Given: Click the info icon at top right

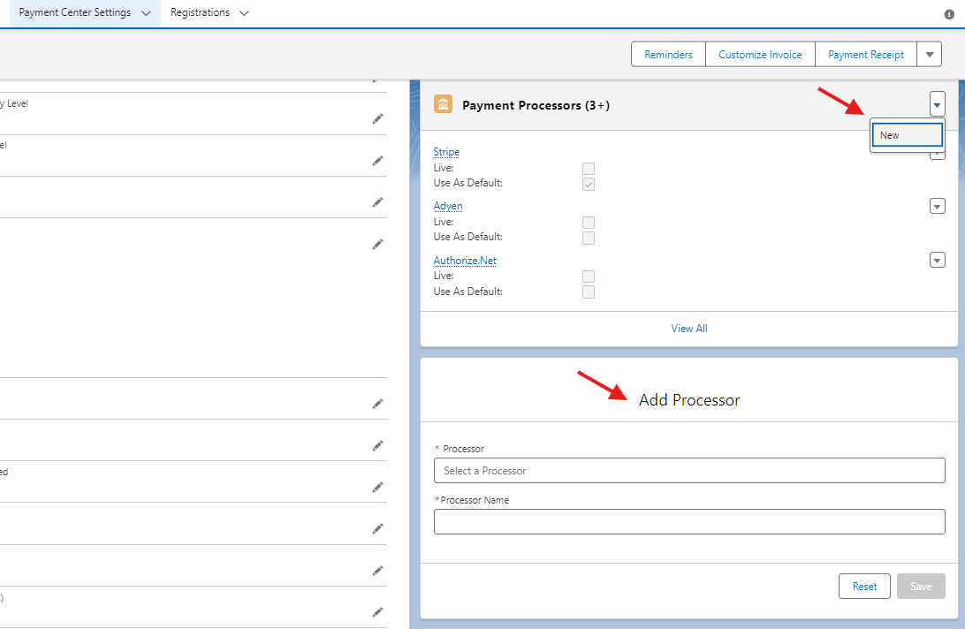Looking at the screenshot, I should pos(949,14).
